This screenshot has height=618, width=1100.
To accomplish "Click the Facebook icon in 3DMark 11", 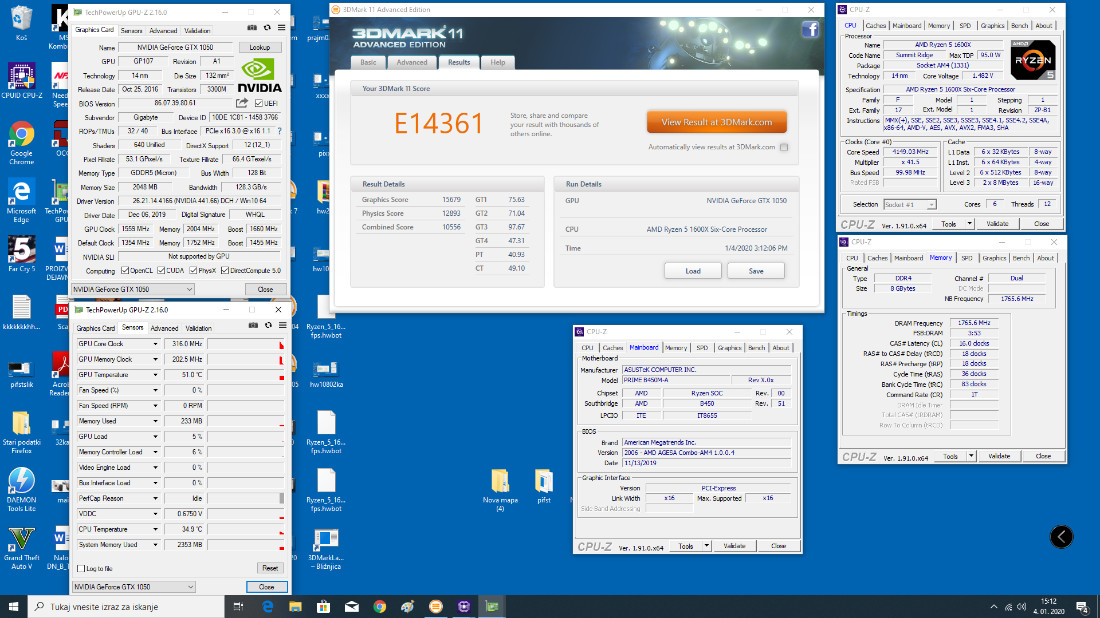I will [x=810, y=29].
